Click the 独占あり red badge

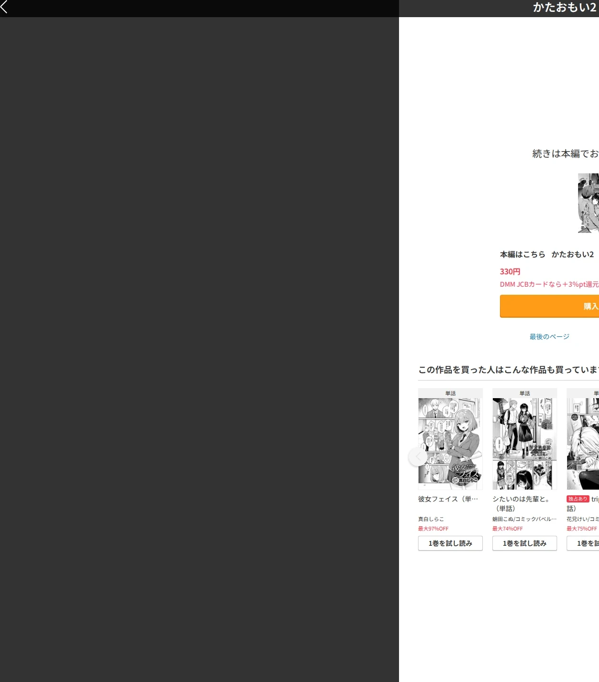[578, 499]
